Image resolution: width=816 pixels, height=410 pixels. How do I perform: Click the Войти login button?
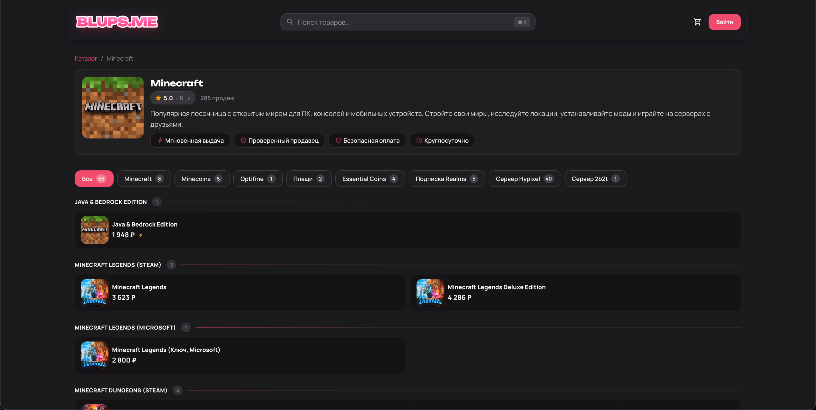click(x=725, y=22)
